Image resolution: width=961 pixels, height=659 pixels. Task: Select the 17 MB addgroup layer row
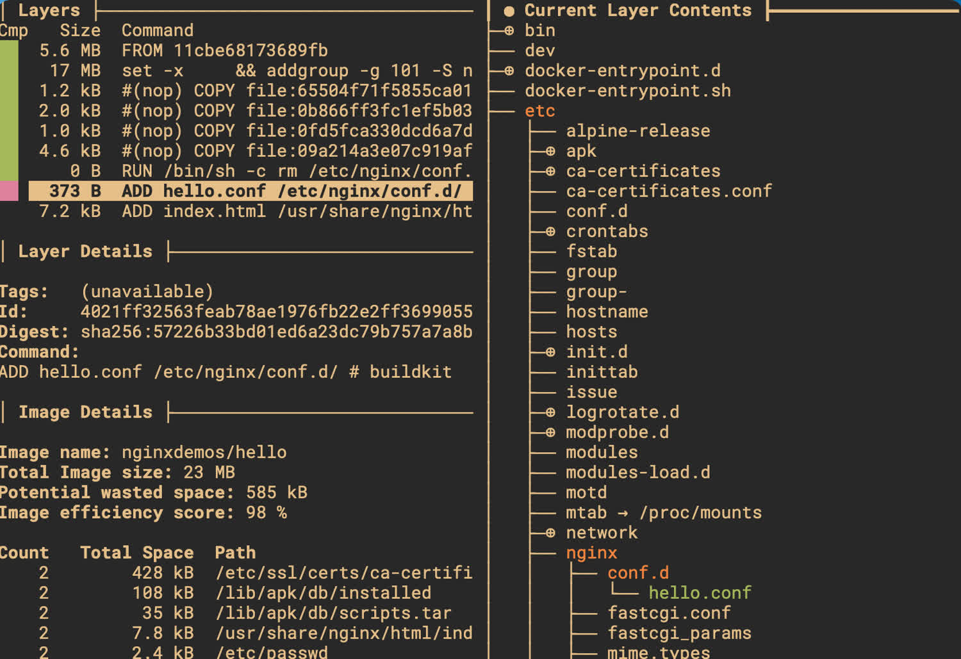(250, 70)
